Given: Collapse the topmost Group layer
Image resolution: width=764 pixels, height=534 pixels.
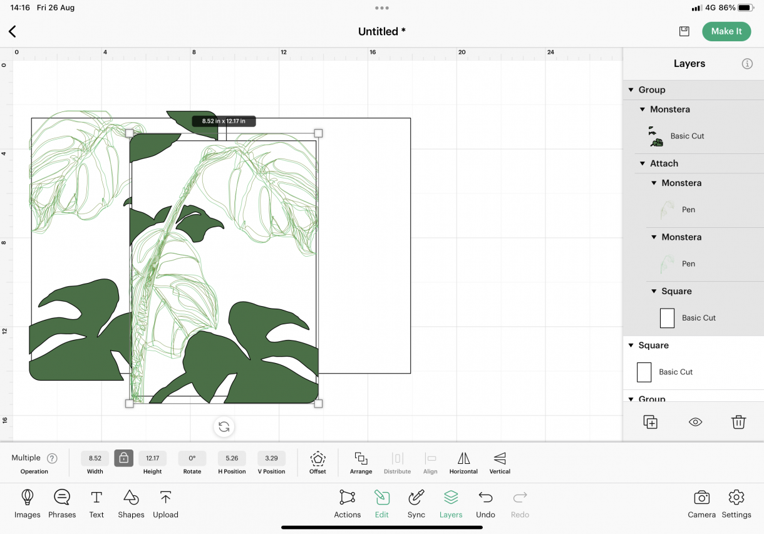Looking at the screenshot, I should point(631,90).
